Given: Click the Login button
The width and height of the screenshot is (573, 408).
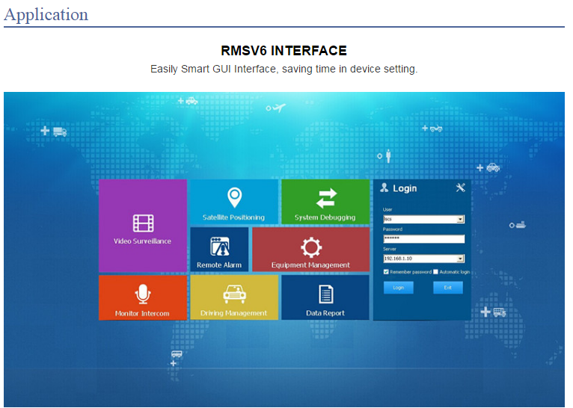Looking at the screenshot, I should [398, 288].
